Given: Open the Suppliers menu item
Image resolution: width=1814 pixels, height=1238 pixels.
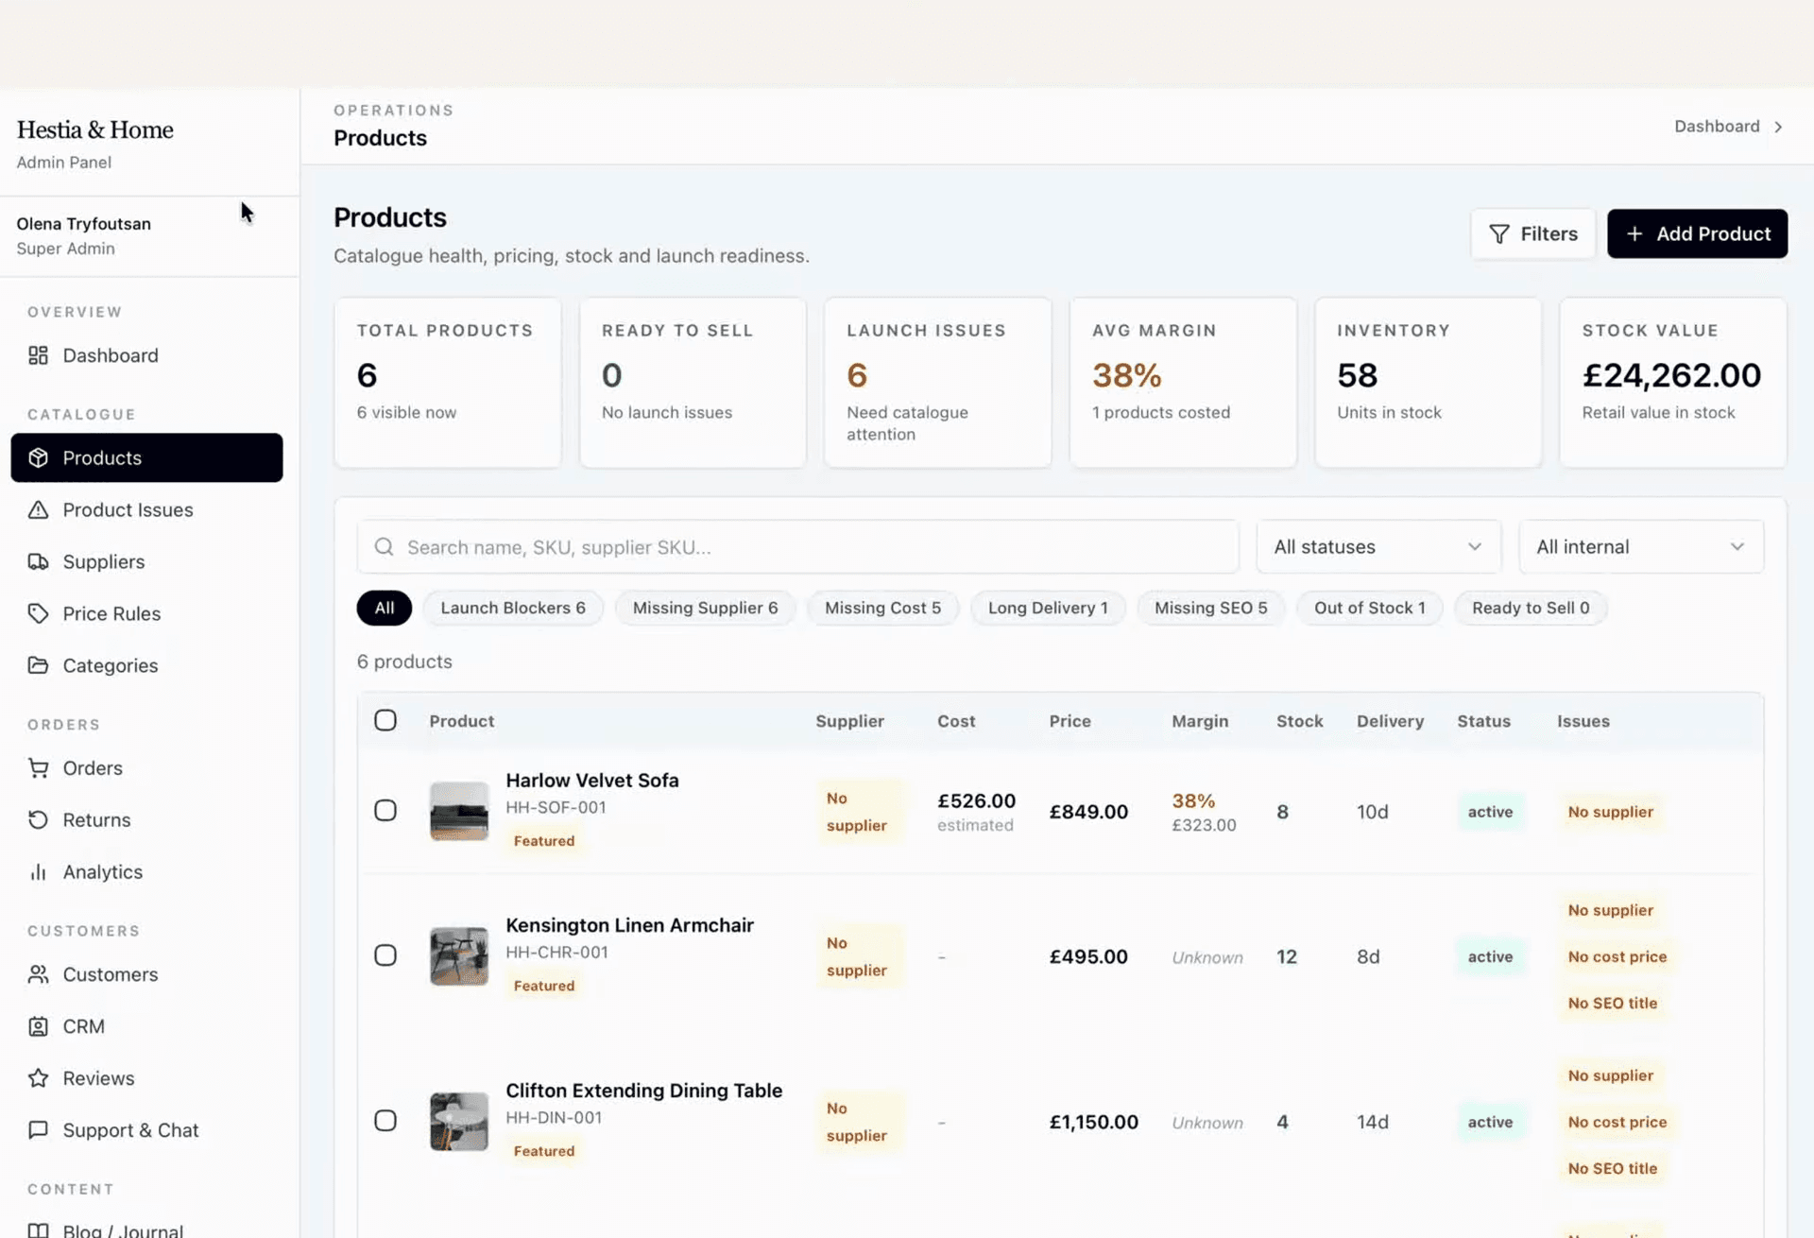Looking at the screenshot, I should point(146,561).
